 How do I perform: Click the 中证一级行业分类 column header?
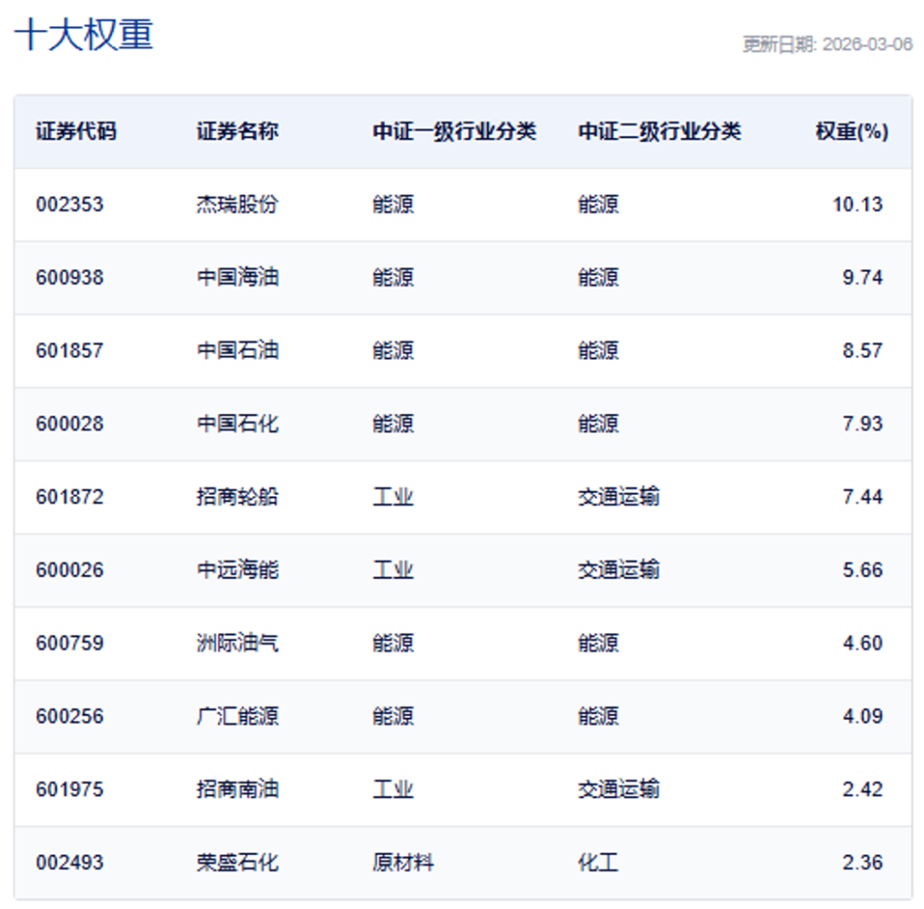454,131
